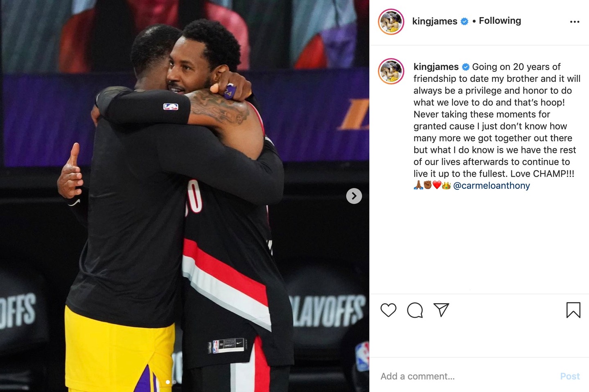Viewport: 589px width, 392px height.
Task: Click the verified badge next to caption username
Action: [x=465, y=67]
